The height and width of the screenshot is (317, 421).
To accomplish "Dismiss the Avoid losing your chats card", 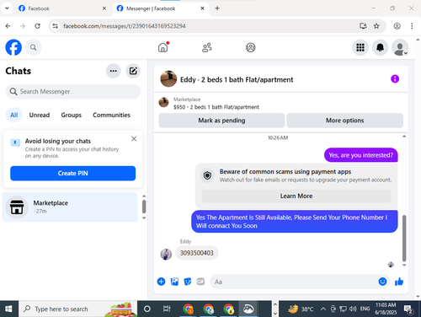I will coord(134,138).
